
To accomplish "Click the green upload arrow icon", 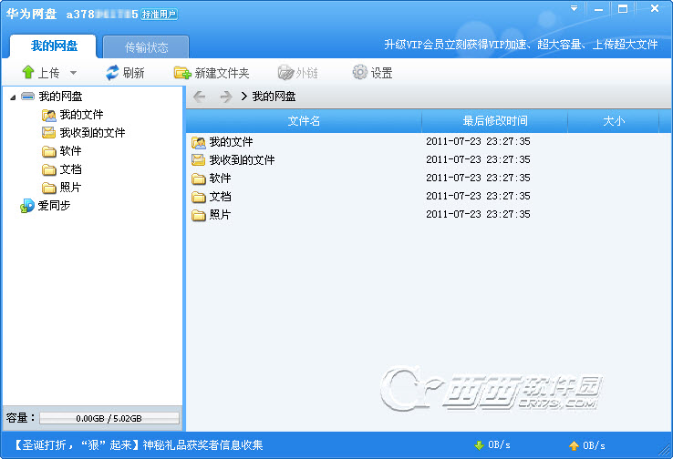I will [x=28, y=72].
